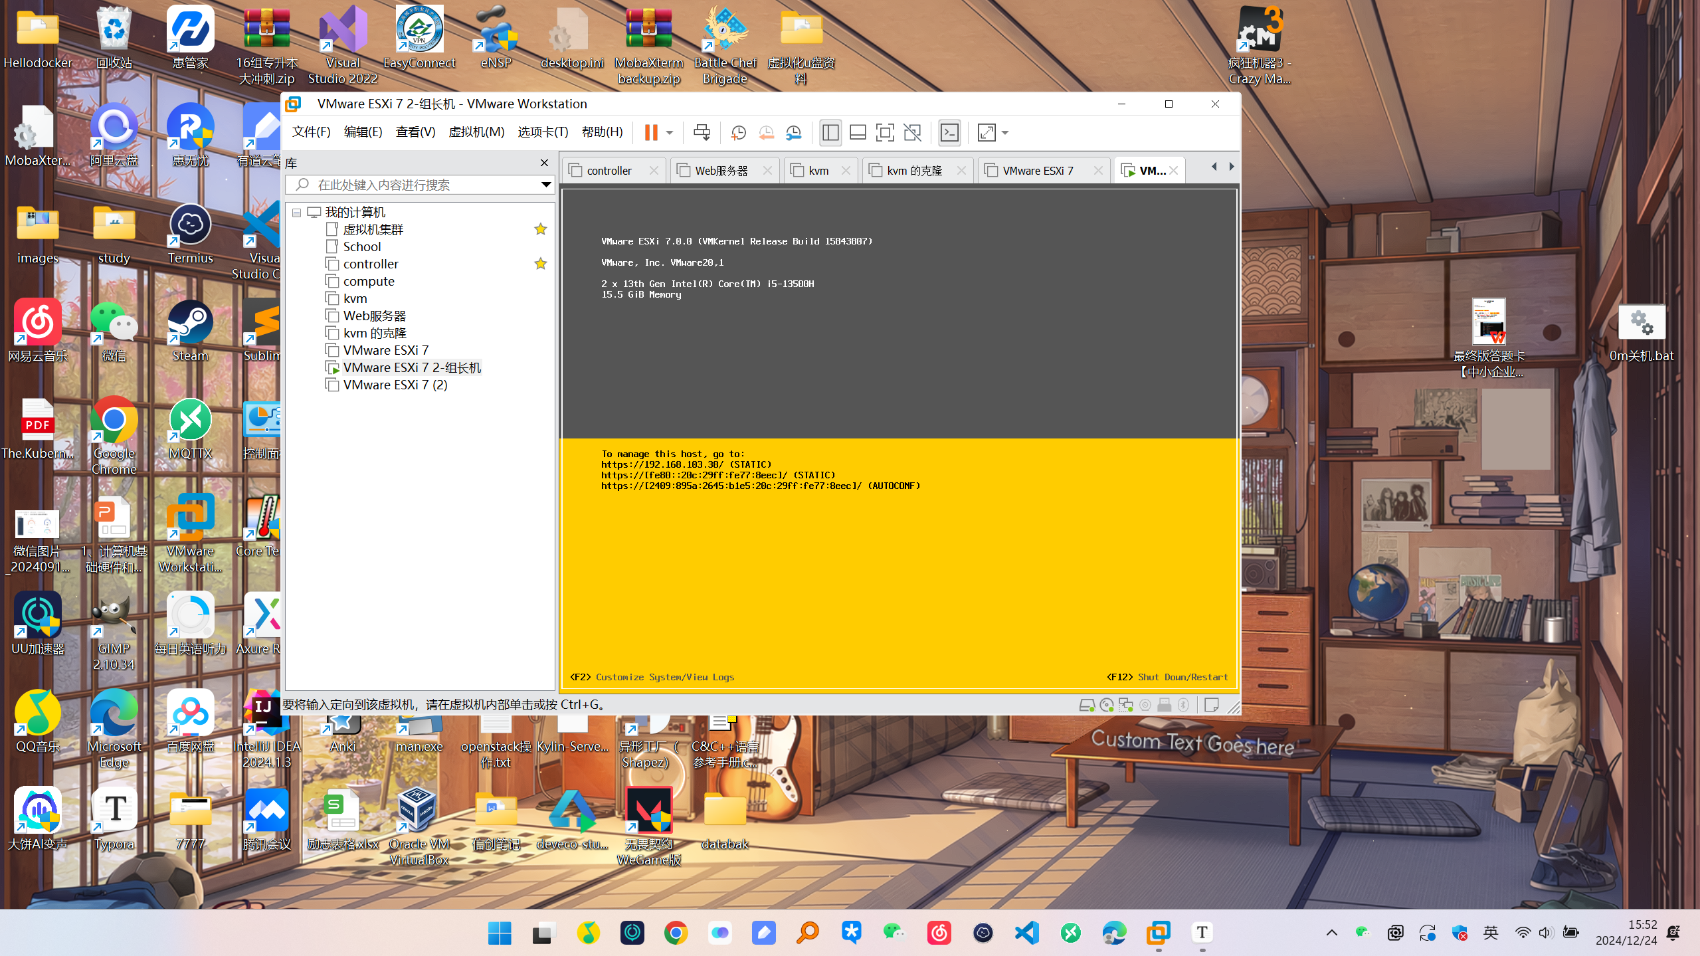1700x956 pixels.
Task: Click the Send Ctrl+Alt+Del toolbar icon
Action: pyautogui.click(x=702, y=132)
